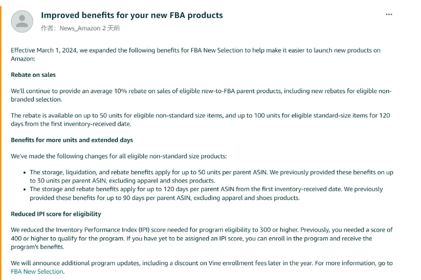The width and height of the screenshot is (421, 280).
Task: Click the word 'Amazon:' ending the intro paragraph
Action: click(x=23, y=59)
